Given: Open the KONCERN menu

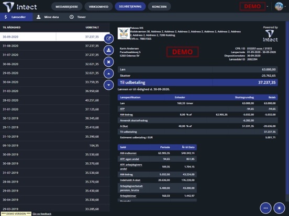Looking at the screenshot, I should [x=159, y=7].
